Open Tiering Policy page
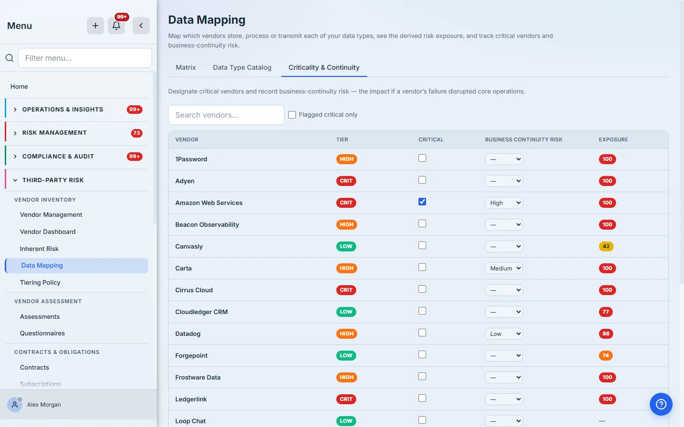 [40, 283]
